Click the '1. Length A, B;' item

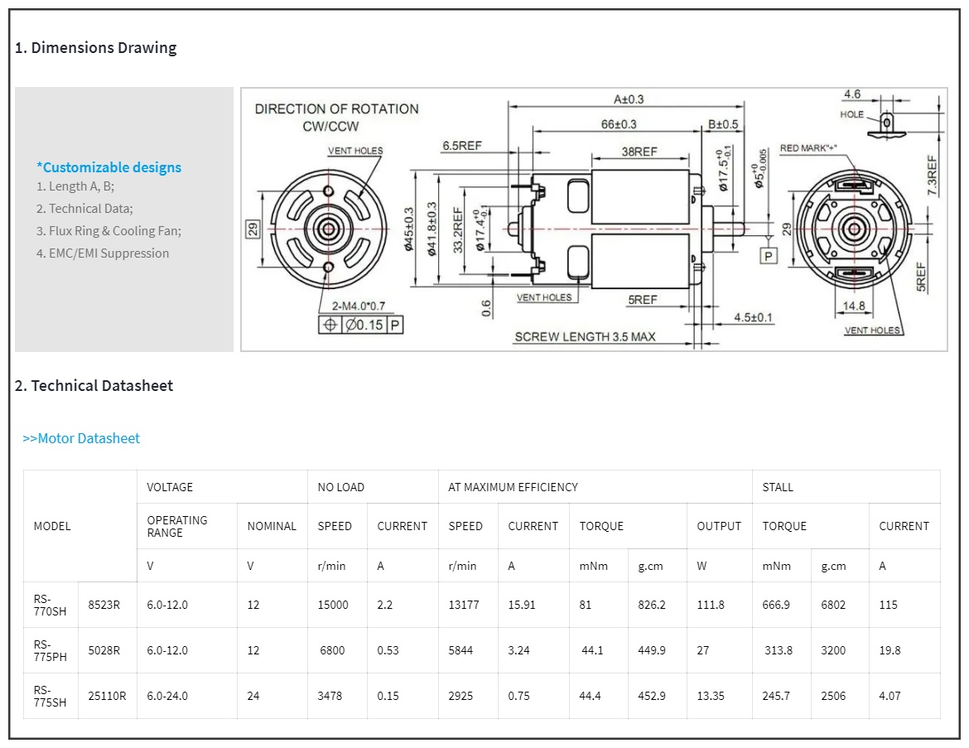click(x=75, y=186)
